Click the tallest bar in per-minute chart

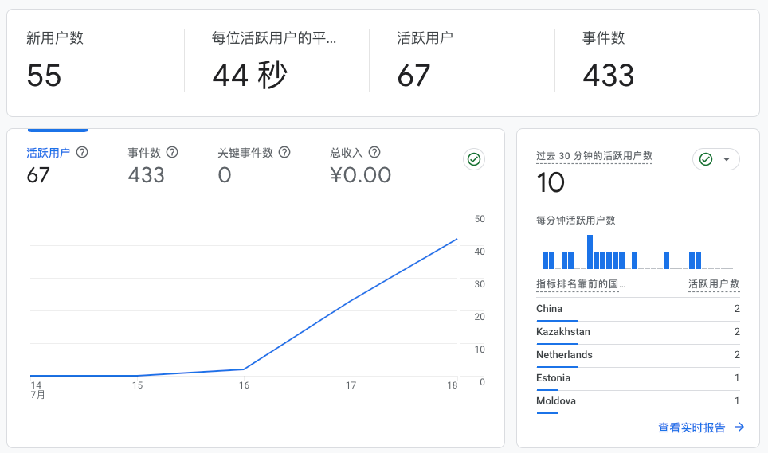pyautogui.click(x=590, y=252)
